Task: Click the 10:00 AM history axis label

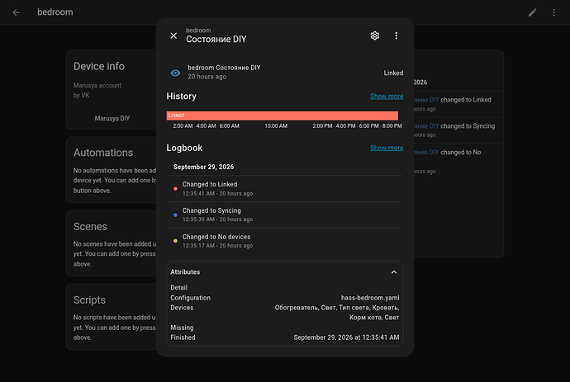Action: coord(276,126)
